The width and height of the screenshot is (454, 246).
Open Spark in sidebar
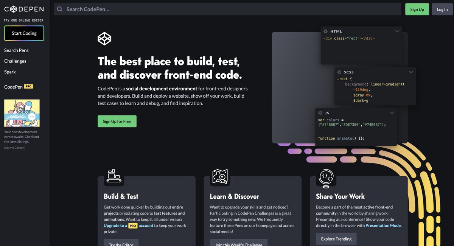[x=10, y=72]
